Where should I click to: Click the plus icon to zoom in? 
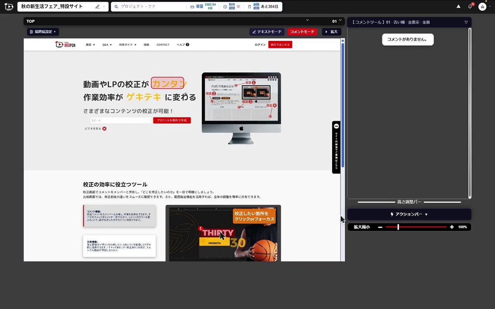[452, 227]
